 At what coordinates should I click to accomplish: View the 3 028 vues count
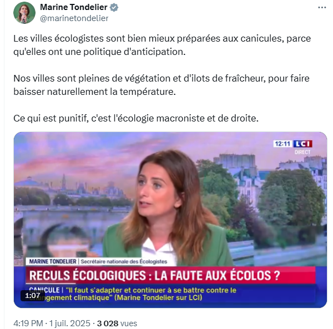(x=117, y=323)
